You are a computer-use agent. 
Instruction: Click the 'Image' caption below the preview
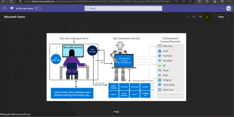coord(116,112)
